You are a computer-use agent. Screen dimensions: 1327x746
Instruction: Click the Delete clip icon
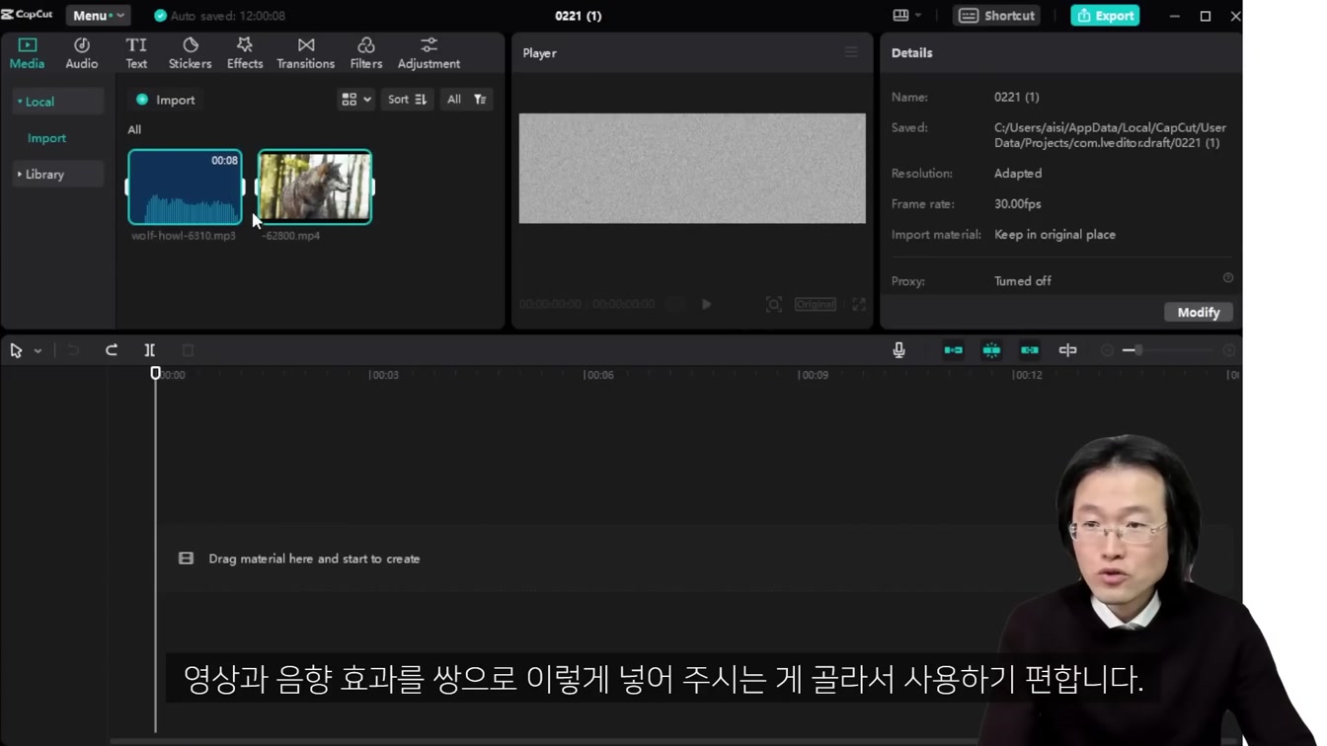pyautogui.click(x=188, y=350)
